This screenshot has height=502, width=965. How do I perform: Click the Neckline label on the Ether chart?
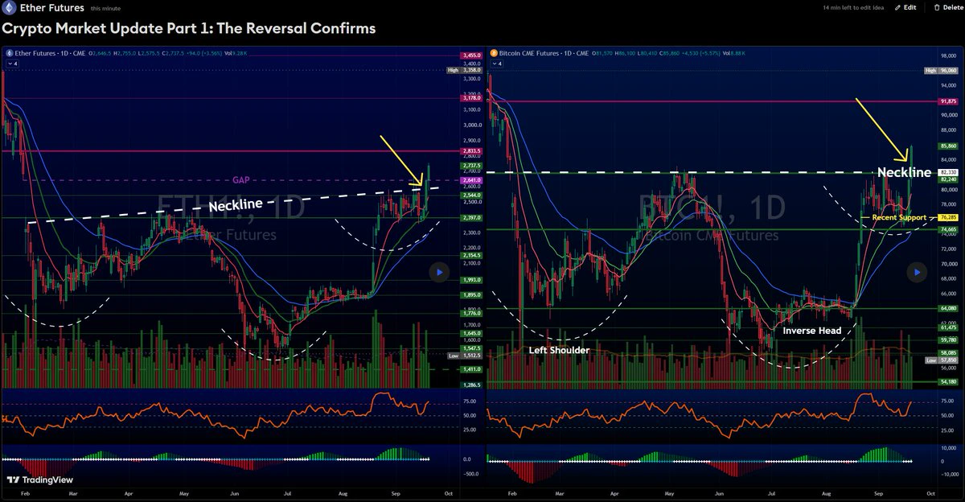point(236,206)
